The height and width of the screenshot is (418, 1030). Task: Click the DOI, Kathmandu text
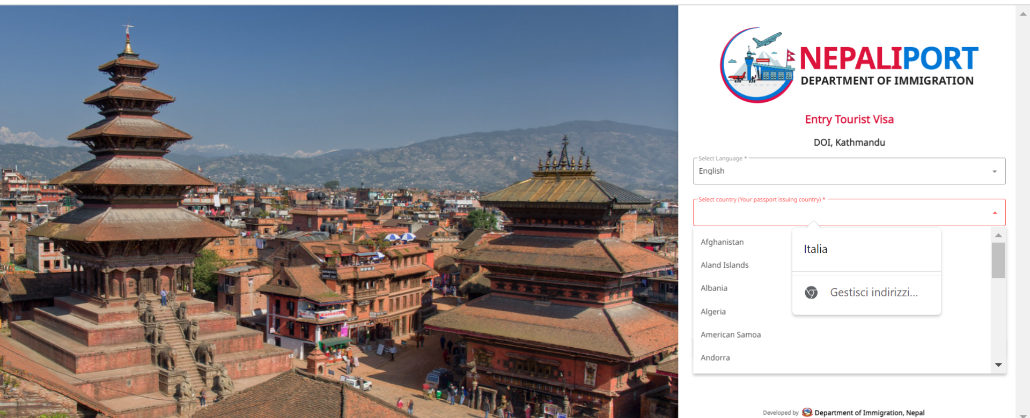point(849,143)
